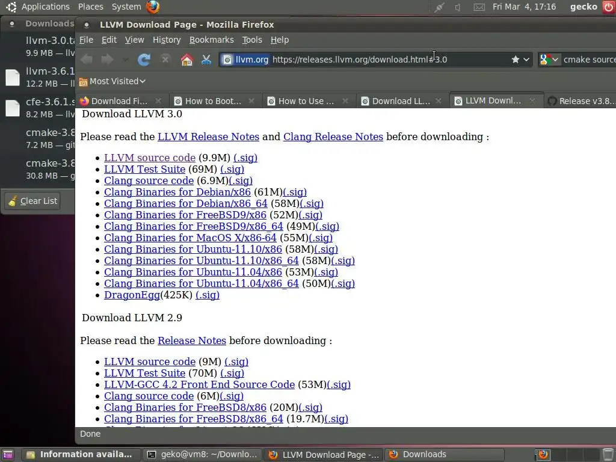This screenshot has width=616, height=462.
Task: Open the History menu
Action: coord(167,40)
